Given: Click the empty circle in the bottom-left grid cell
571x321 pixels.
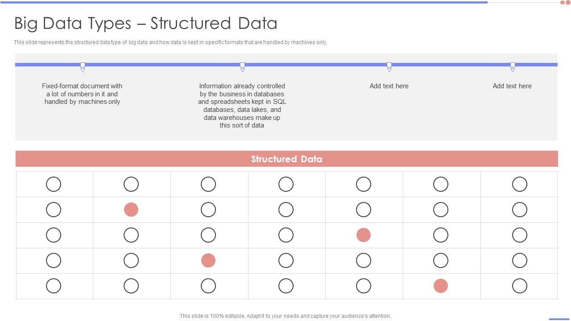Looking at the screenshot, I should [x=54, y=286].
